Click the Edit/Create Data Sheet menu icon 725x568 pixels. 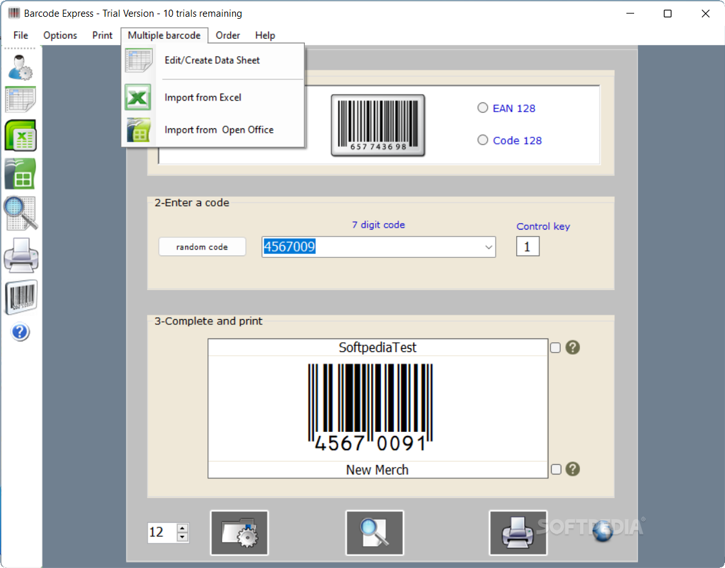click(x=139, y=61)
